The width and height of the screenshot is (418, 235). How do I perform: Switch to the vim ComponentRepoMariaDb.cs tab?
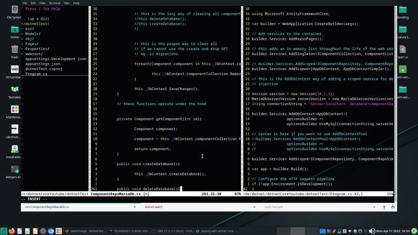pyautogui.click(x=80, y=207)
